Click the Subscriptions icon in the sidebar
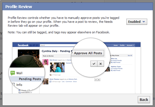155x107 pixels. [19, 93]
